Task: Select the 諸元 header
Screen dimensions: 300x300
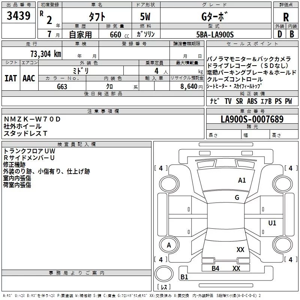Action: pos(252,126)
